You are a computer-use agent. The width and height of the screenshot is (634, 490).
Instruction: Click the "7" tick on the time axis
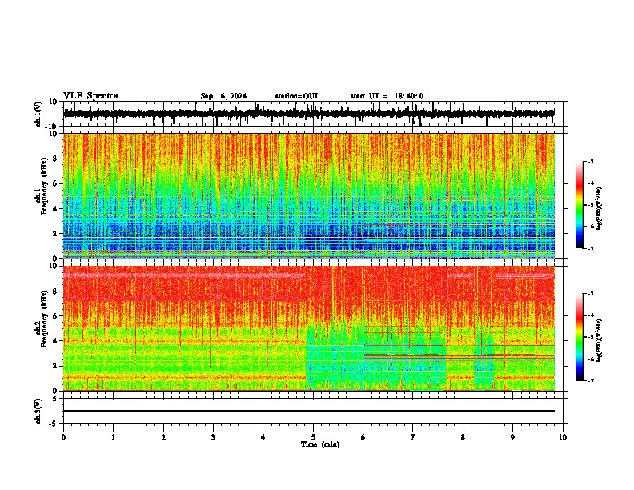(x=413, y=437)
